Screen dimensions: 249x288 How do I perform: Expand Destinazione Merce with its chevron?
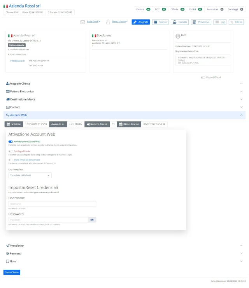tap(241, 99)
